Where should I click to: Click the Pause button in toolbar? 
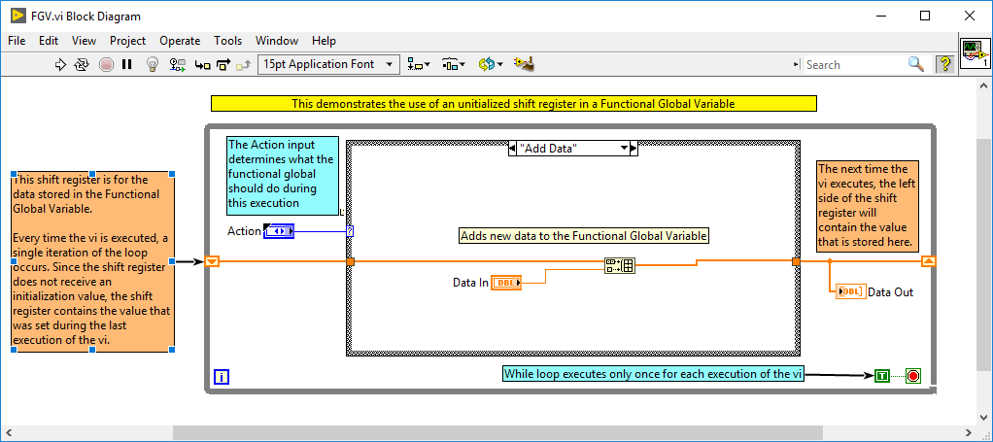click(127, 65)
